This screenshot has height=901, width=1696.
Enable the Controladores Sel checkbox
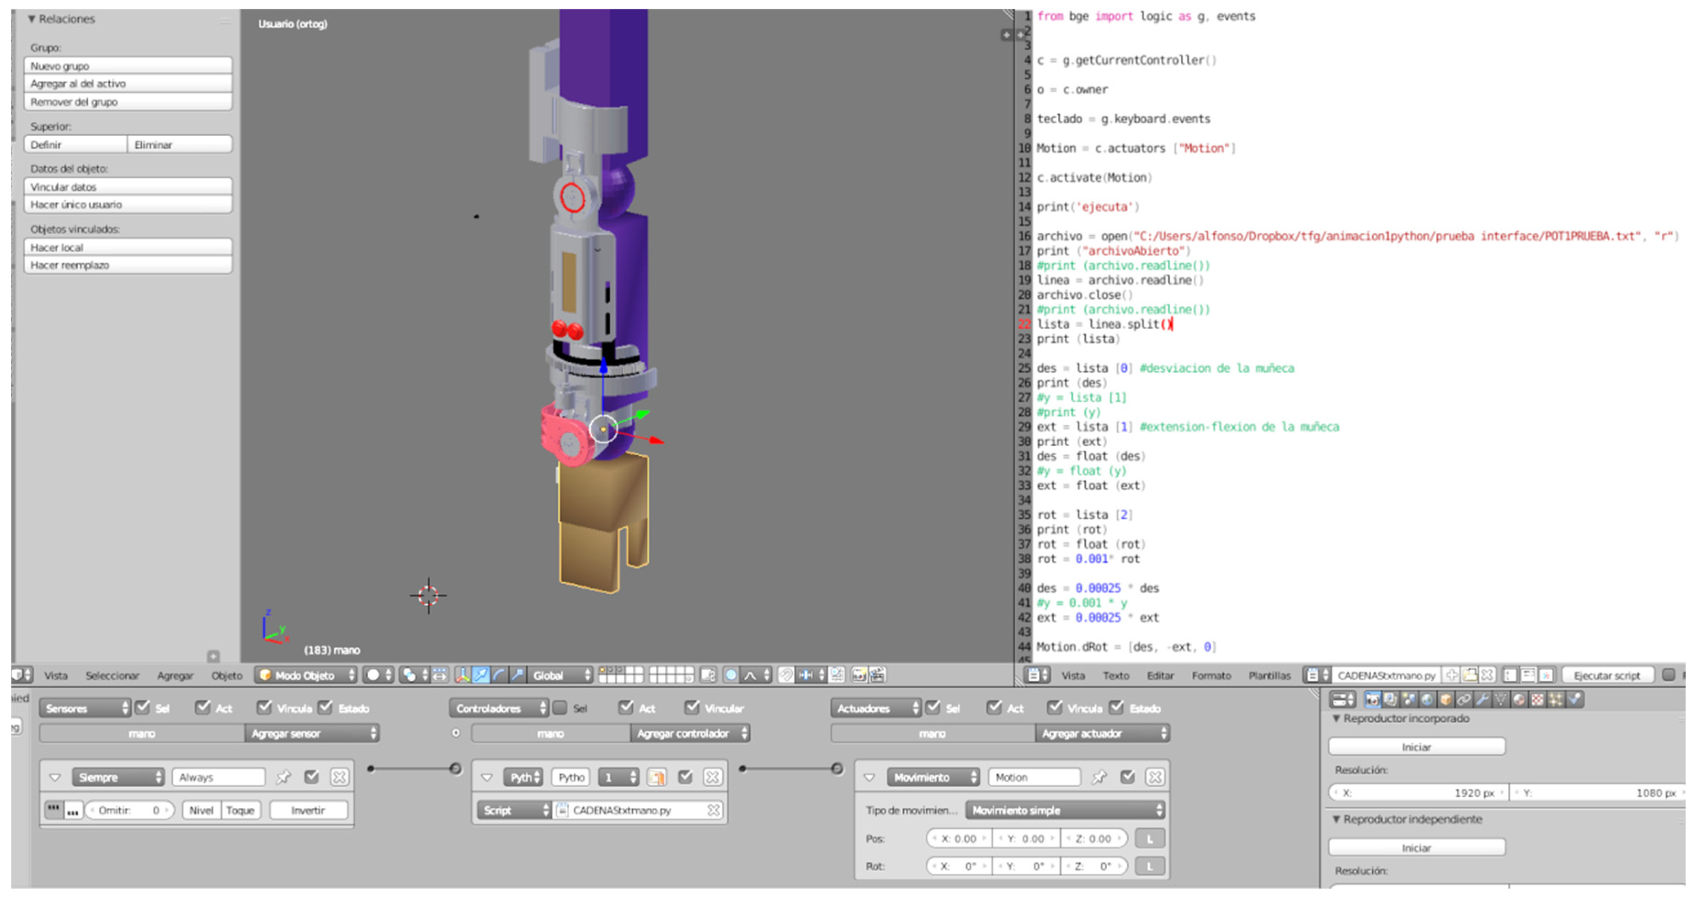coord(560,708)
